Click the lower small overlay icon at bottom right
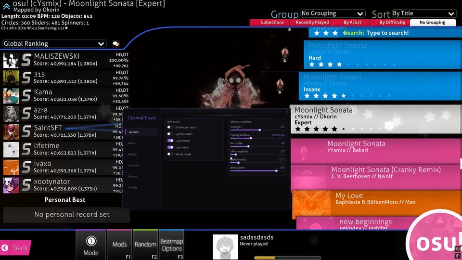The image size is (462, 260). coord(458,256)
